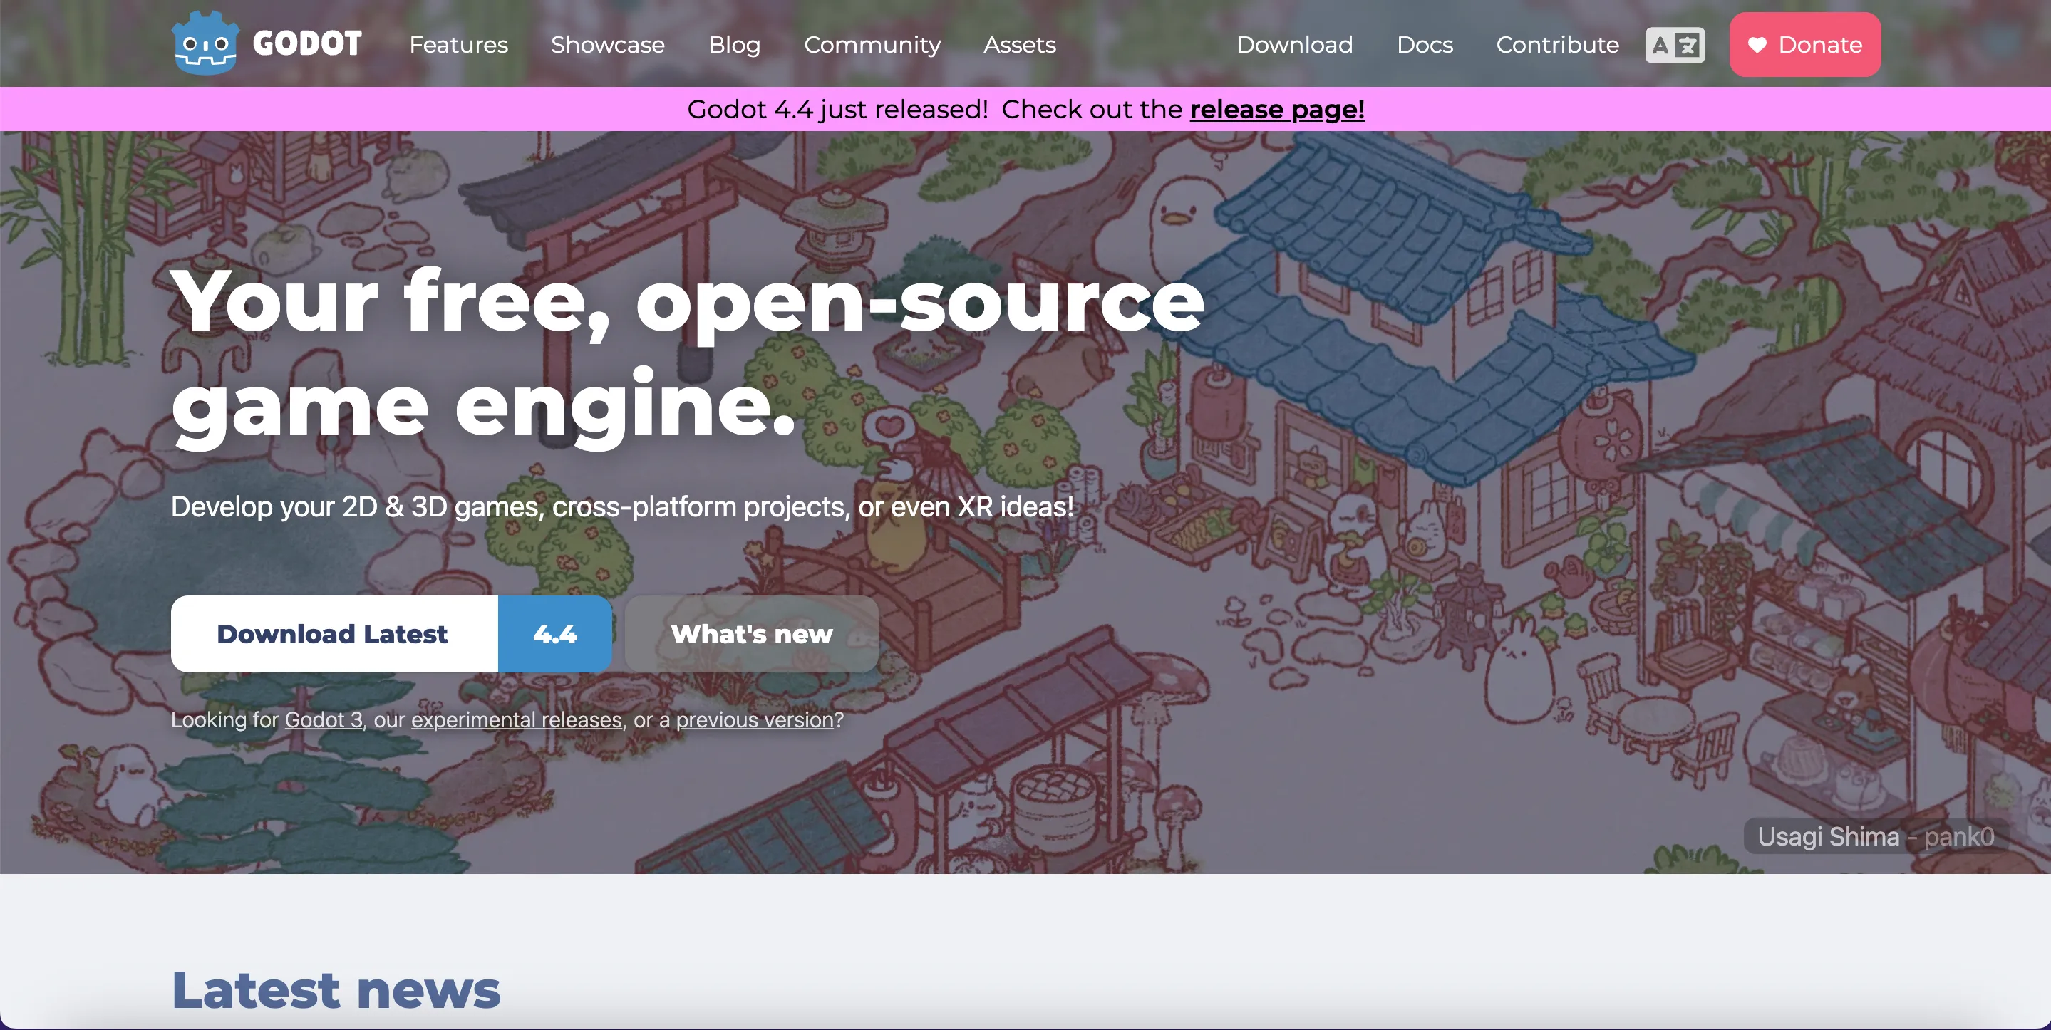Click the Godot robot logo icon
Image resolution: width=2051 pixels, height=1030 pixels.
(x=205, y=43)
